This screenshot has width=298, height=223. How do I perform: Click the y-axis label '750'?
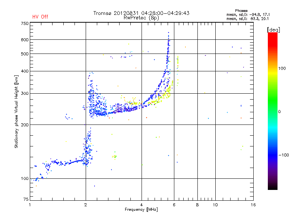[x=25, y=23]
